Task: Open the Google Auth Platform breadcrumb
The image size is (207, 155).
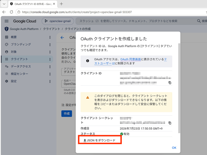Action: (24, 29)
